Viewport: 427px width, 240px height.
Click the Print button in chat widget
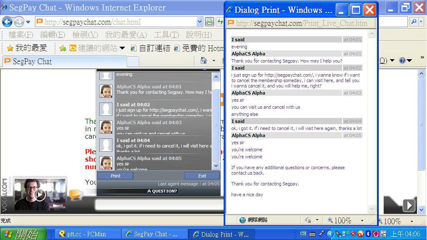(115, 176)
